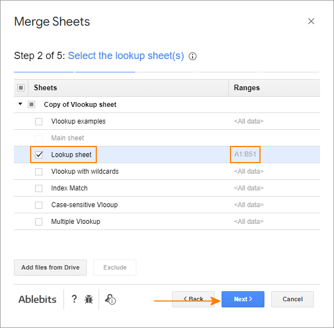Click the All data range for Vlookup examples
The height and width of the screenshot is (328, 334).
pos(249,121)
